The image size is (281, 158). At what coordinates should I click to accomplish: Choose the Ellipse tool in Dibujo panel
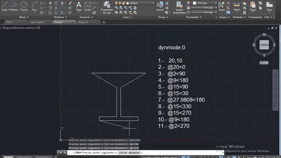coord(42,8)
